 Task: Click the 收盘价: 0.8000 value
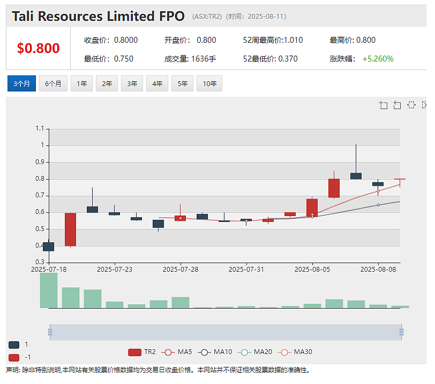click(x=111, y=40)
